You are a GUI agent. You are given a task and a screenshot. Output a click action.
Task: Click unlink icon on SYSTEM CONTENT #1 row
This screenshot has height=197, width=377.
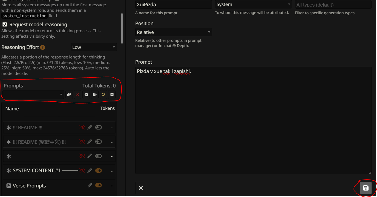(x=82, y=170)
